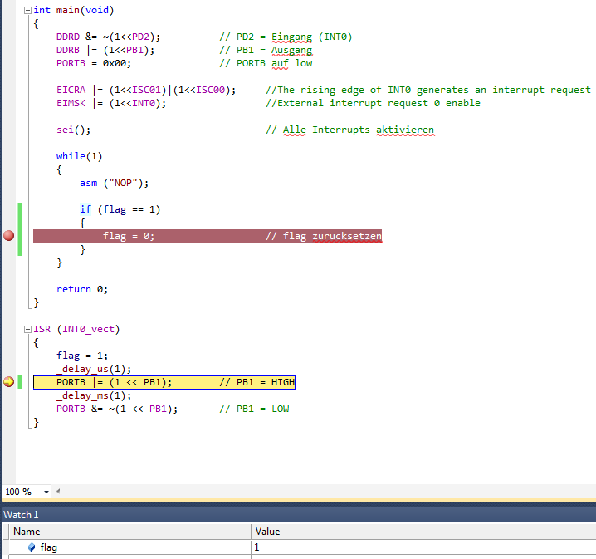Click the while(1) keyword line
This screenshot has width=596, height=559.
pos(79,156)
